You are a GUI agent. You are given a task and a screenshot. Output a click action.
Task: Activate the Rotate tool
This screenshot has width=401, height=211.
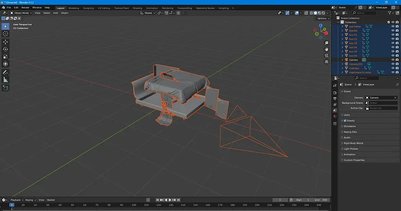pyautogui.click(x=5, y=49)
